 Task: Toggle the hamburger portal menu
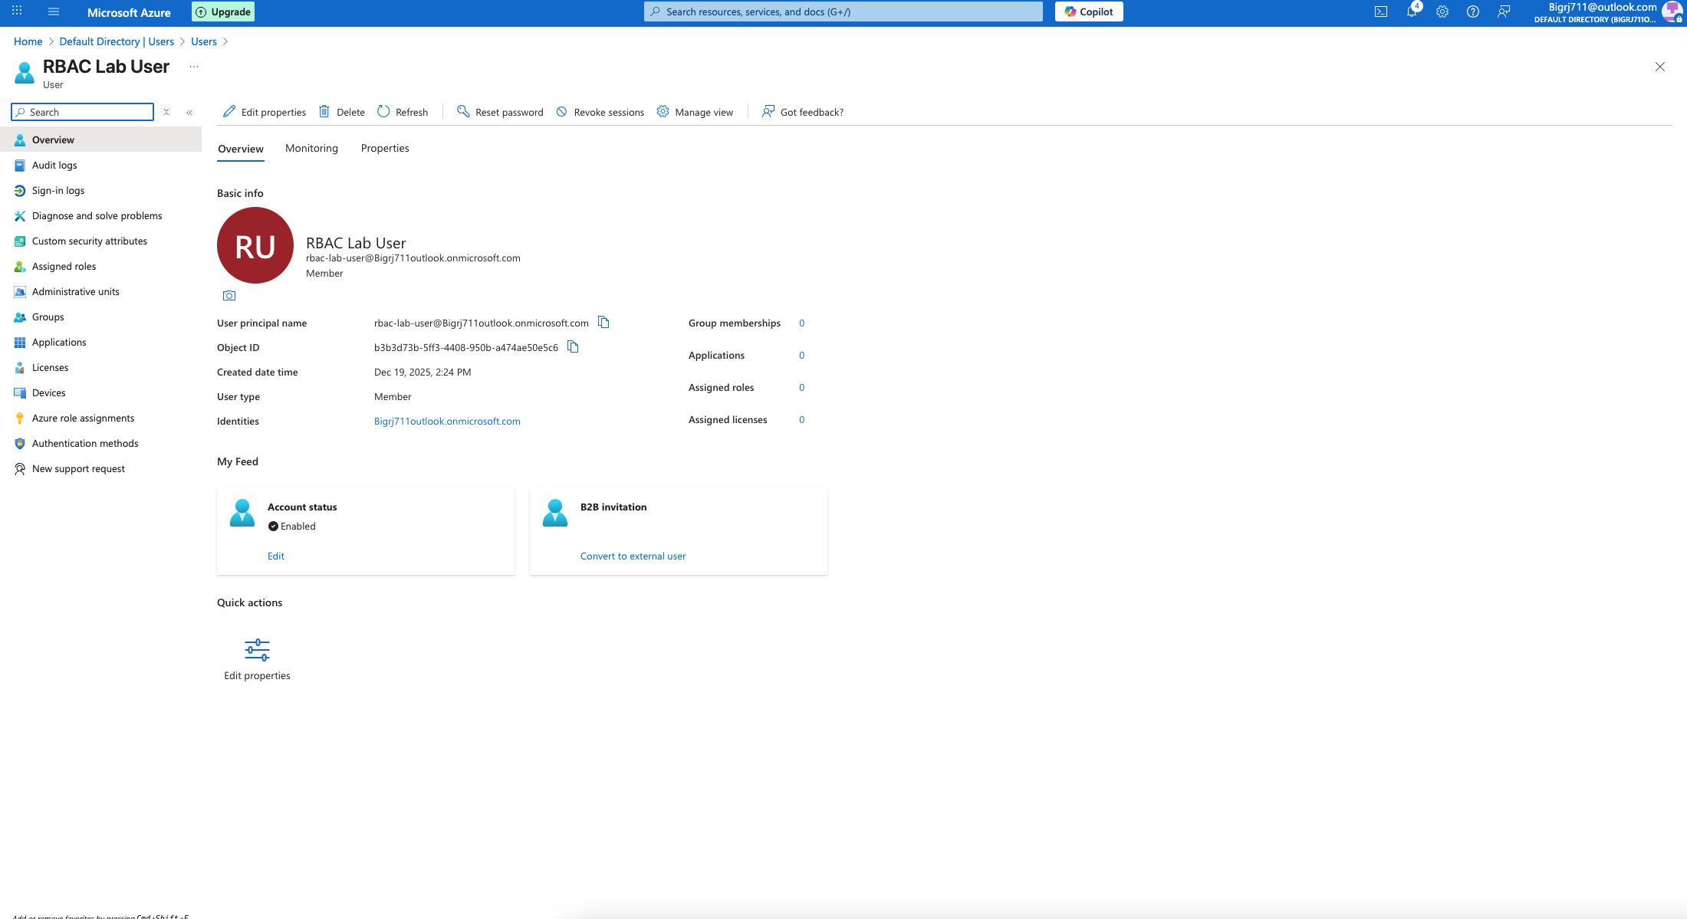(54, 11)
